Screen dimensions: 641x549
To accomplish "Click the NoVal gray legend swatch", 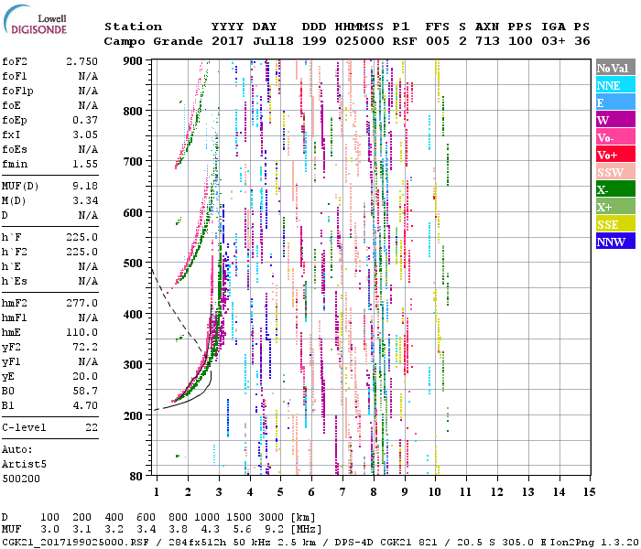I will pyautogui.click(x=615, y=67).
